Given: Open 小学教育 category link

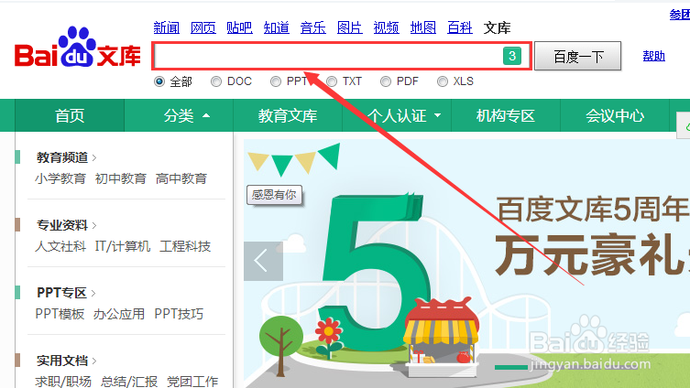Looking at the screenshot, I should point(60,178).
